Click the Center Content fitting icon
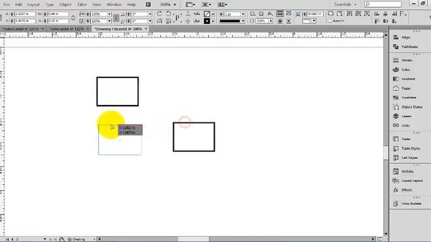 (x=367, y=13)
